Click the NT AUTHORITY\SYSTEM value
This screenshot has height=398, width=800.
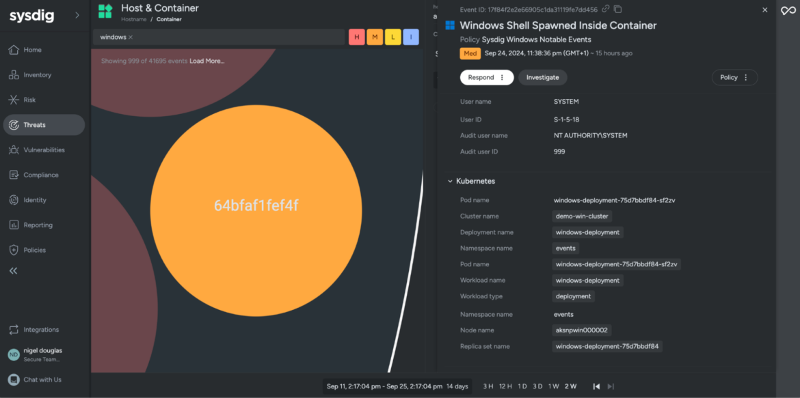tap(591, 136)
